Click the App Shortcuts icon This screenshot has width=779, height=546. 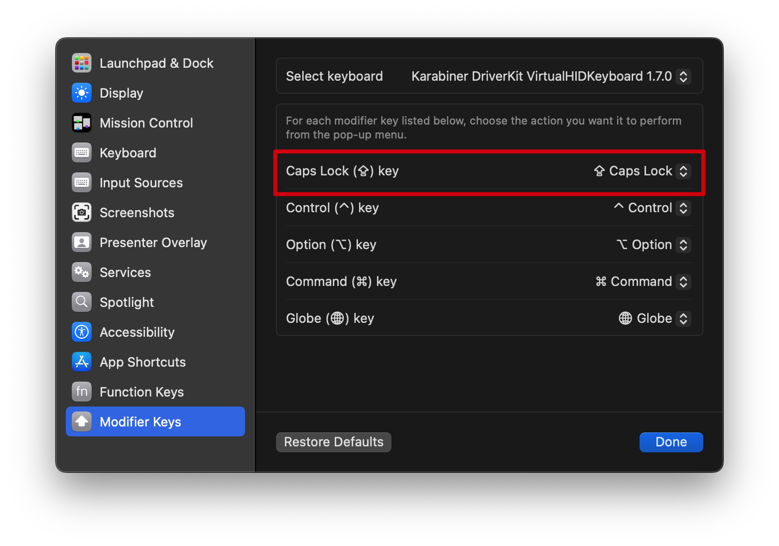[82, 362]
